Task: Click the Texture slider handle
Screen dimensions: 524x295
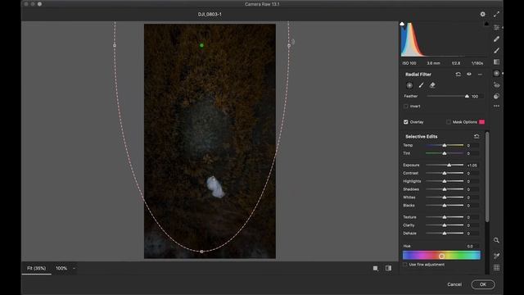Action: 445,217
